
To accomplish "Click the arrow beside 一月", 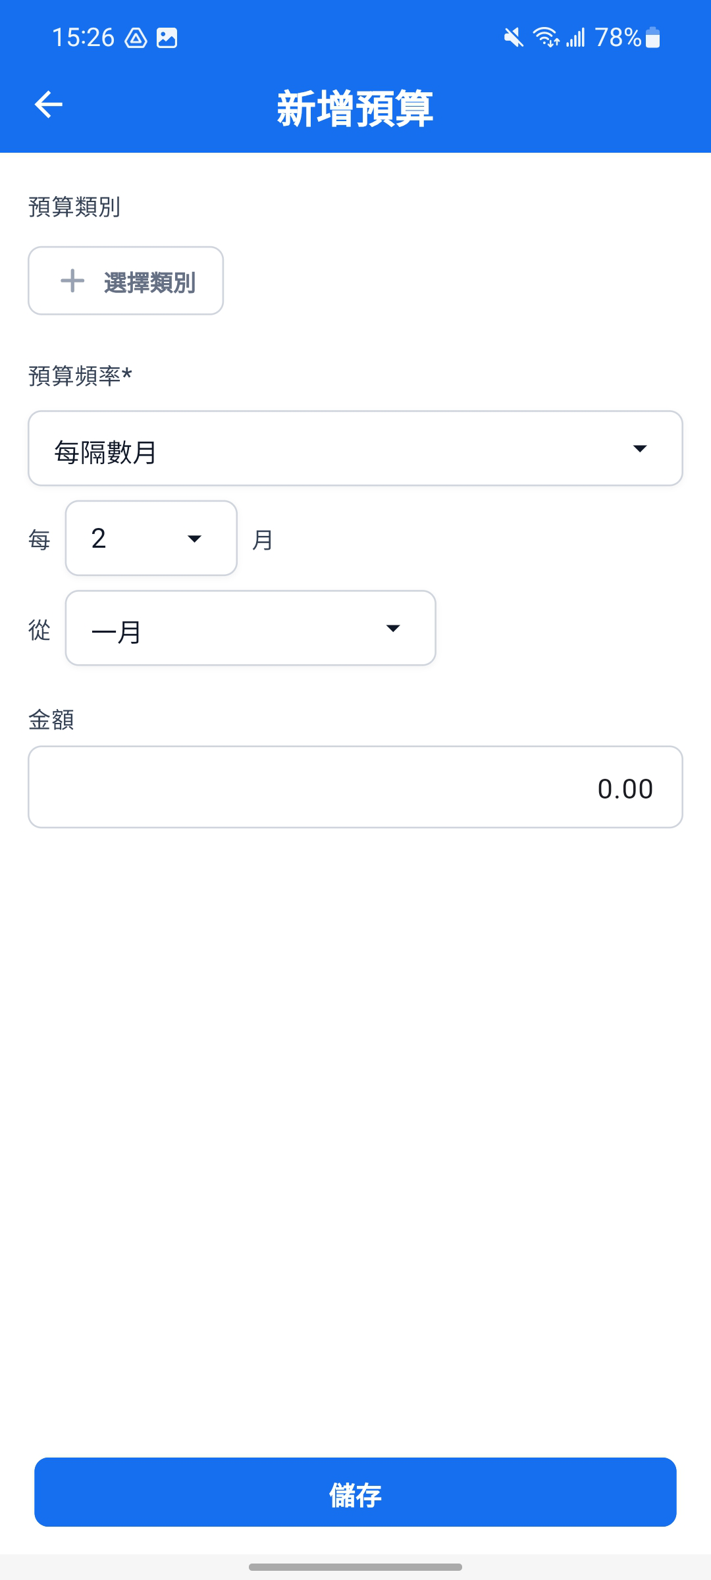I will [x=393, y=629].
